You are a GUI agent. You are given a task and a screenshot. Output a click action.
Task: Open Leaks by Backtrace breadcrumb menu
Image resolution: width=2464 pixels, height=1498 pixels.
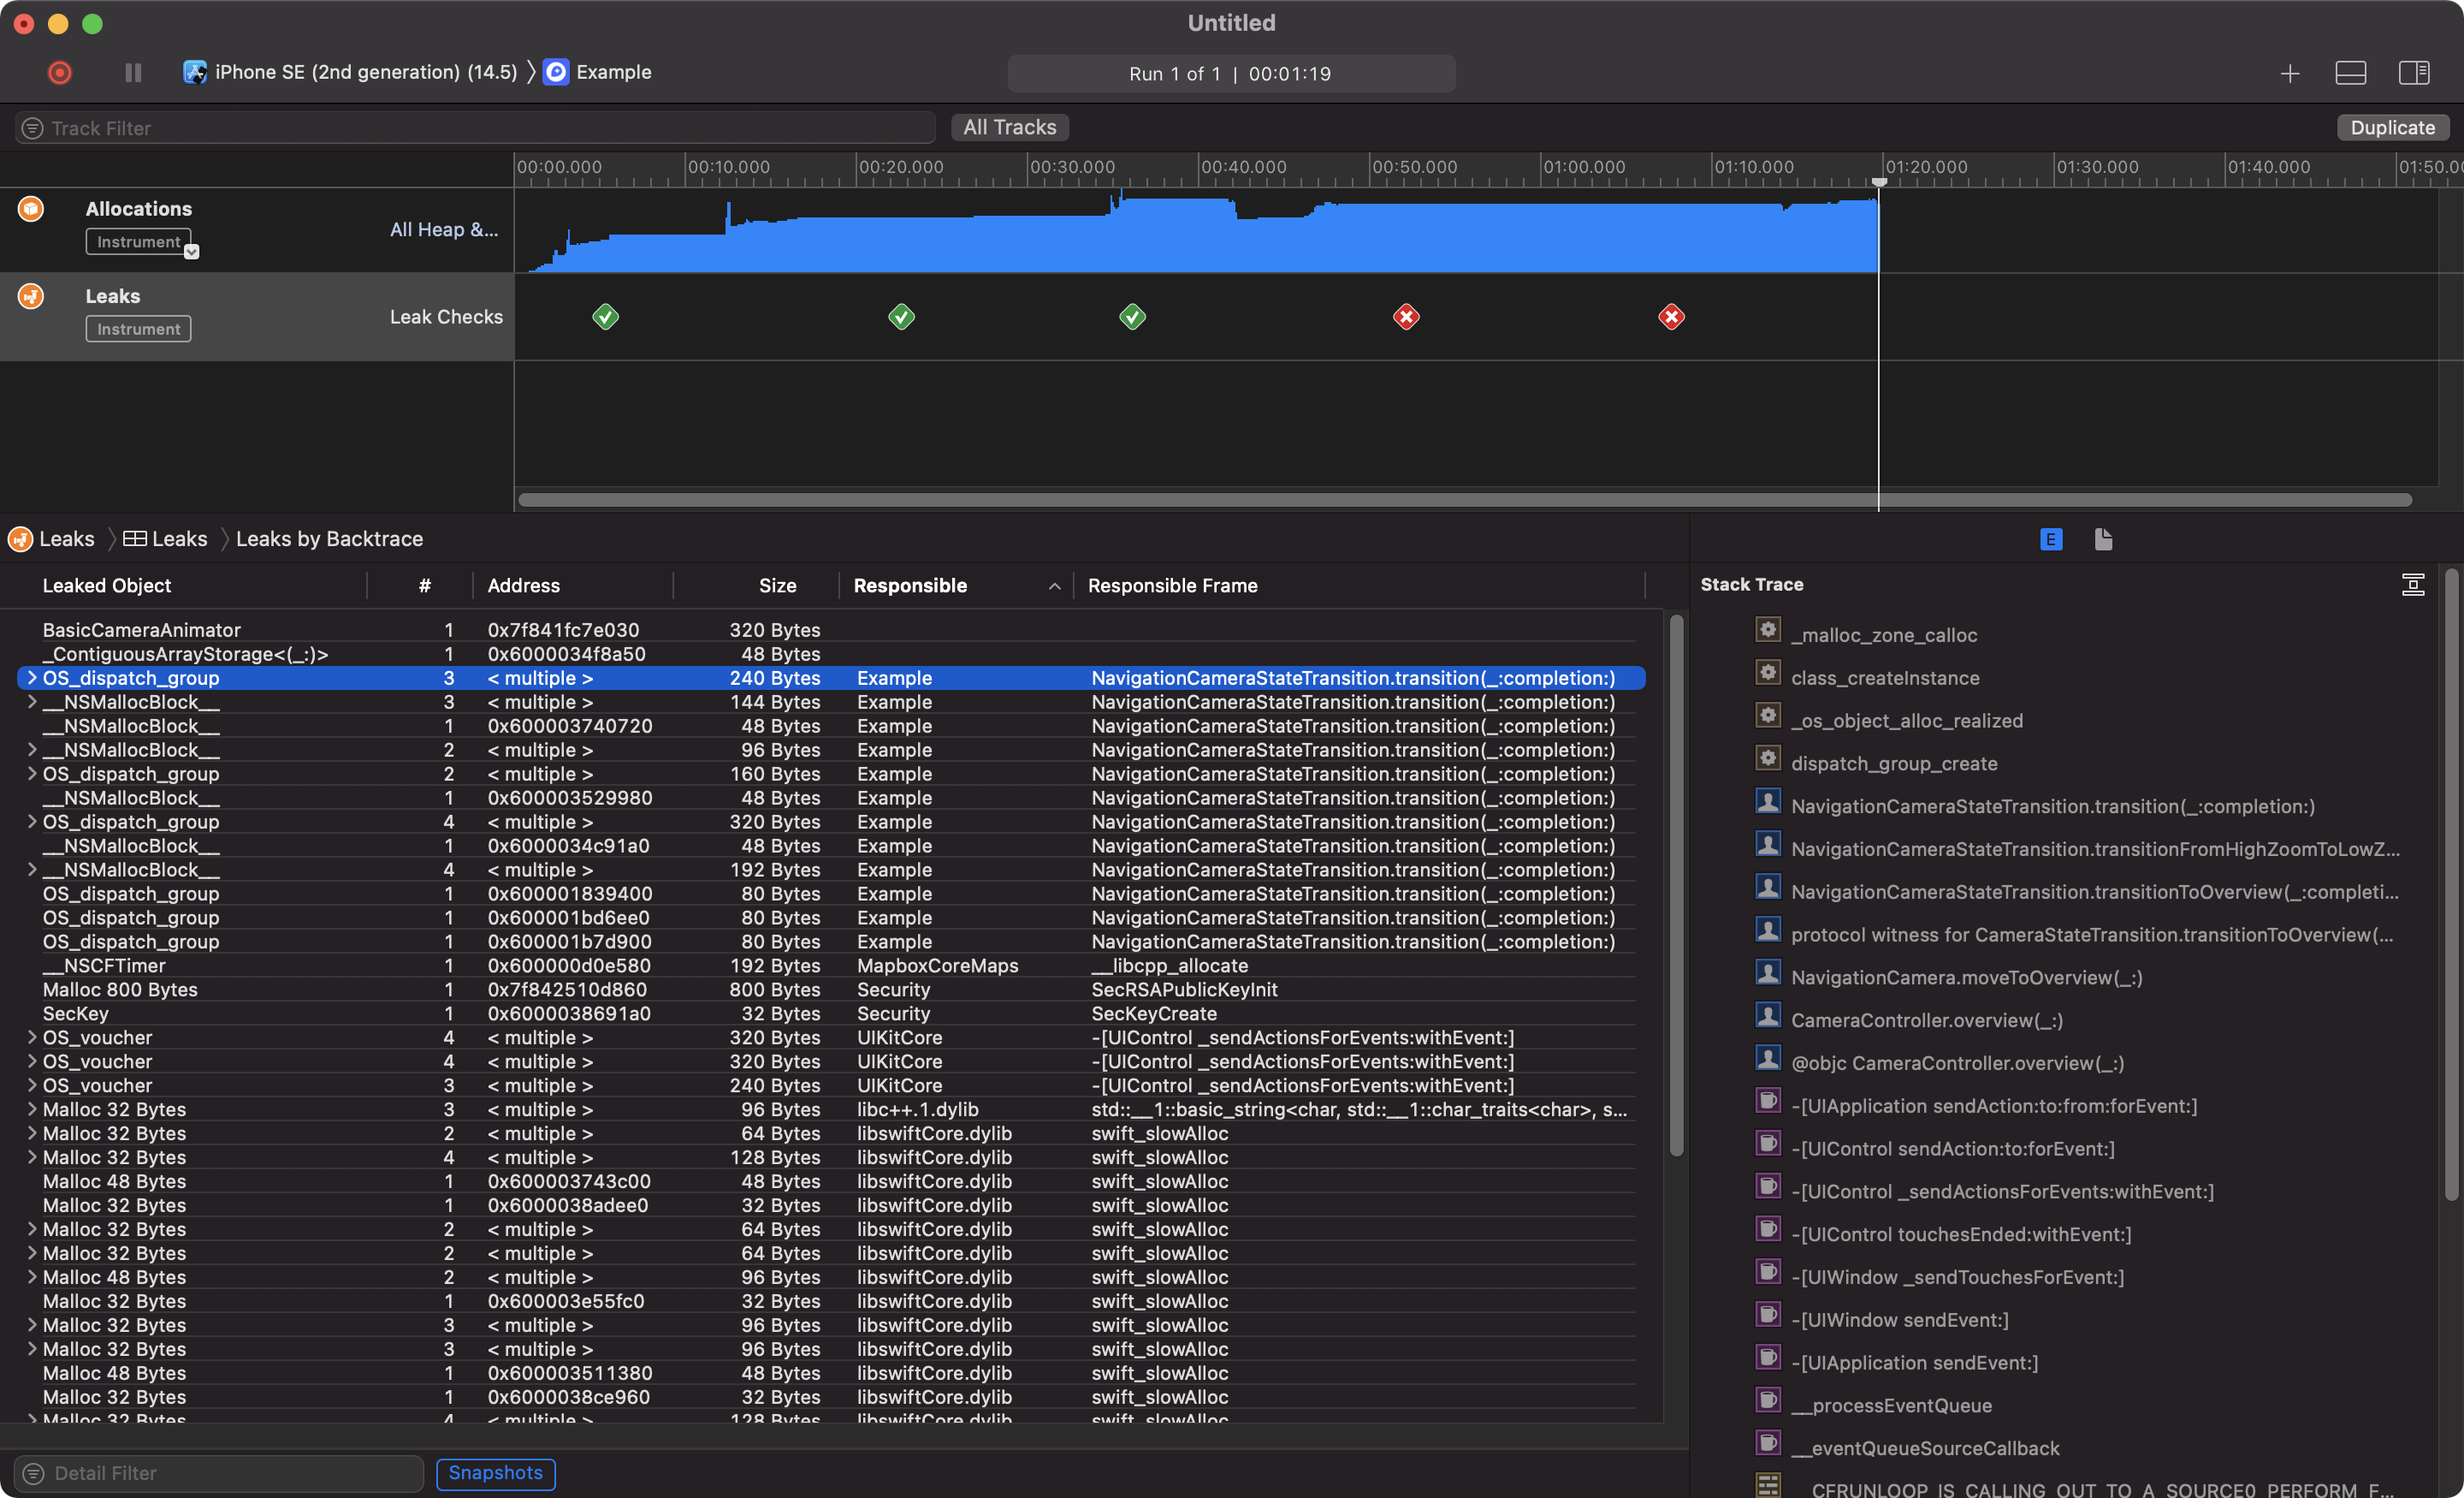click(x=329, y=539)
